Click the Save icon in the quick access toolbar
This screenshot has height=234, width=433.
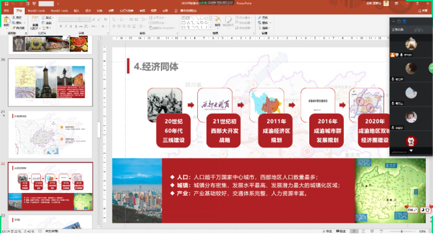pos(7,4)
